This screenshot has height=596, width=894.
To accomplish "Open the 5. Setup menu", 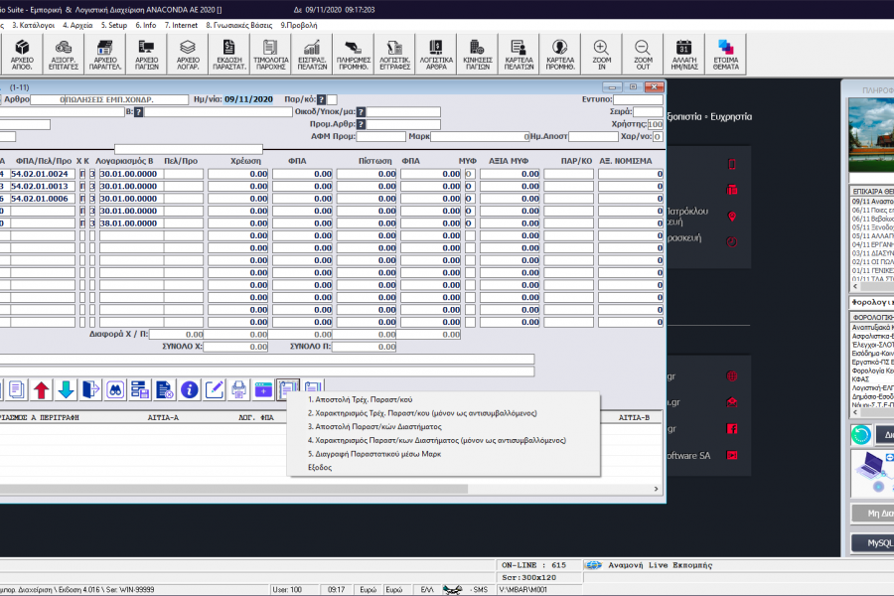I will pos(114,25).
